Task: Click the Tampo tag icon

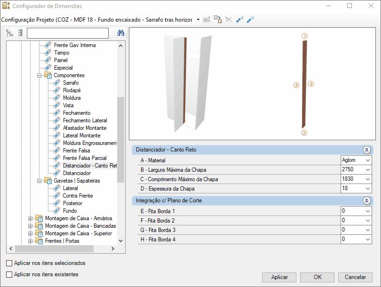Action: pyautogui.click(x=48, y=53)
